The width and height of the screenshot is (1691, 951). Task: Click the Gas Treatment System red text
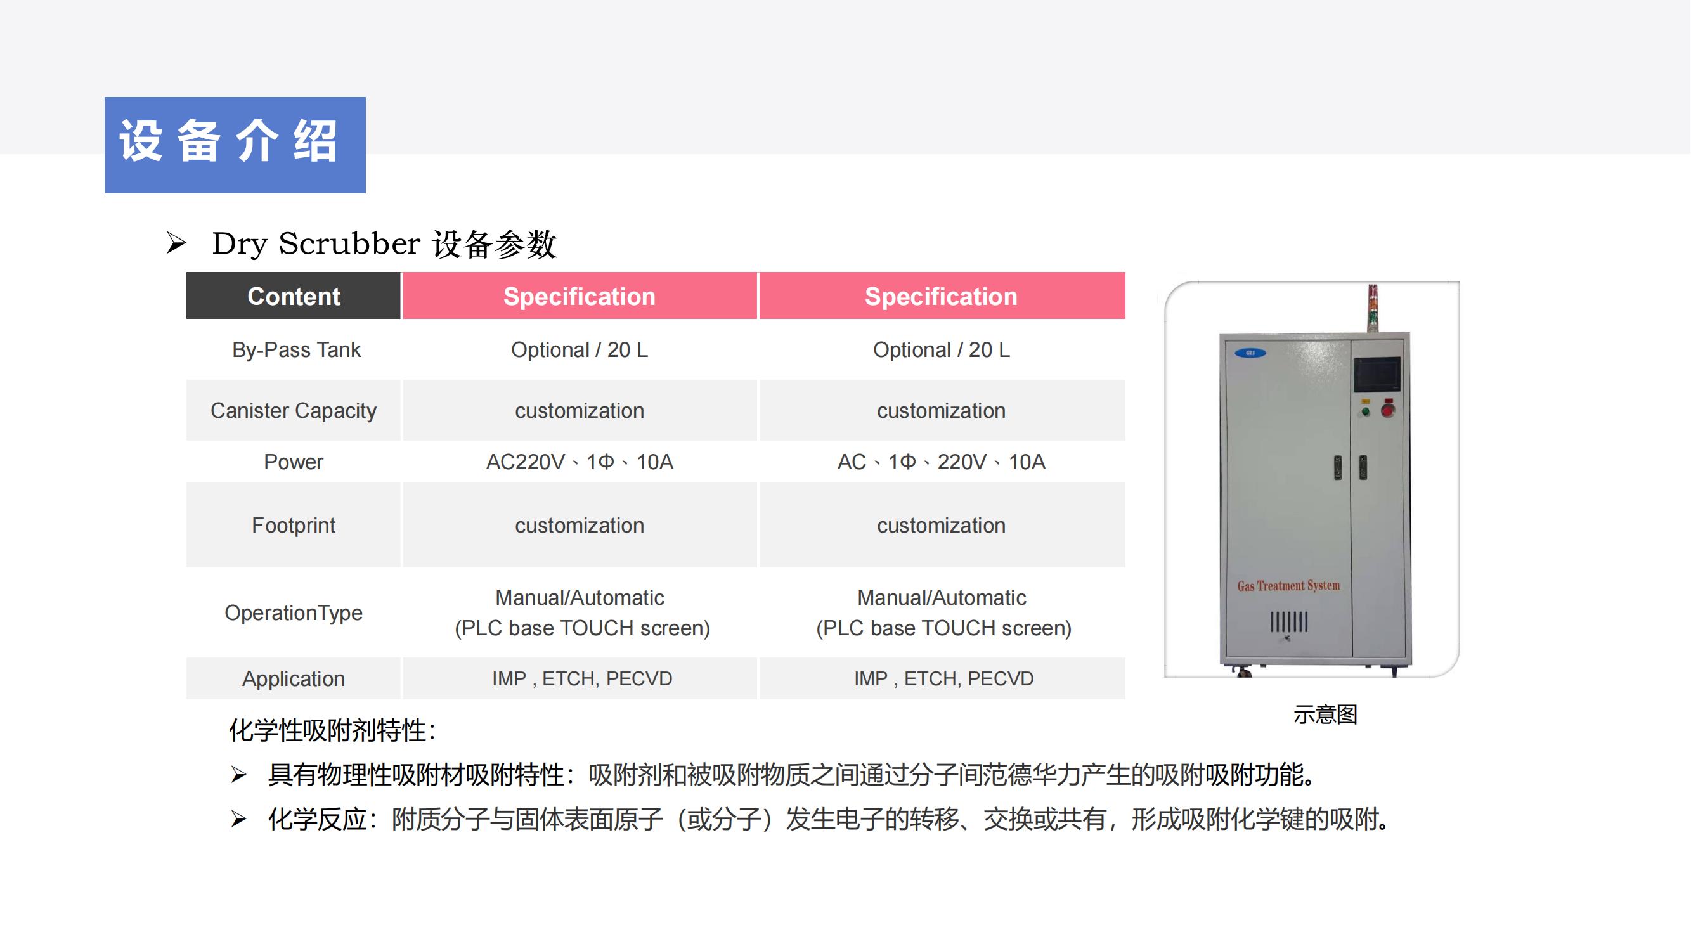pos(1288,585)
